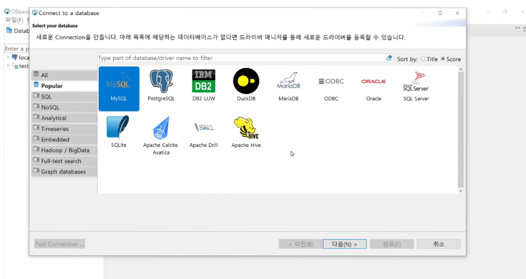
Task: Click the database filter text field
Action: 241,58
